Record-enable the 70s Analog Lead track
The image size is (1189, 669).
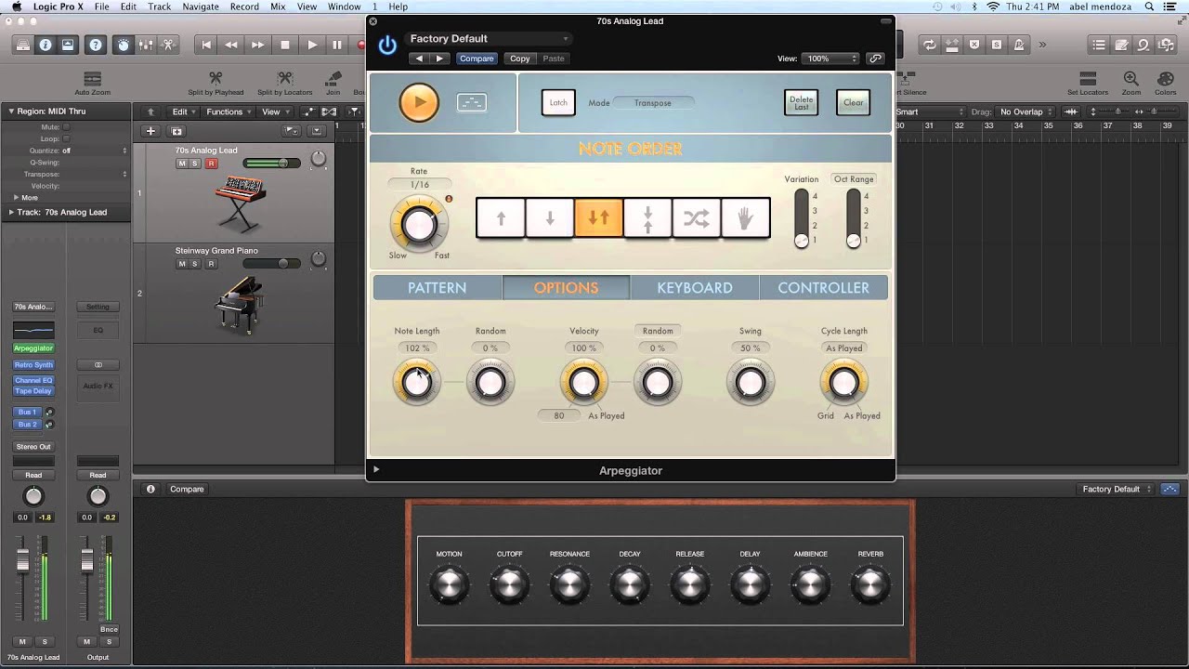(211, 164)
